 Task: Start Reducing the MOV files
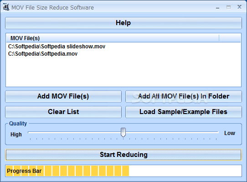[123, 155]
